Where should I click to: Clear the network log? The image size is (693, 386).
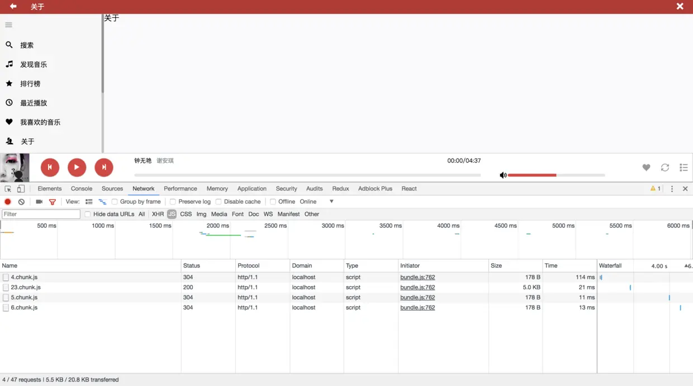click(21, 202)
